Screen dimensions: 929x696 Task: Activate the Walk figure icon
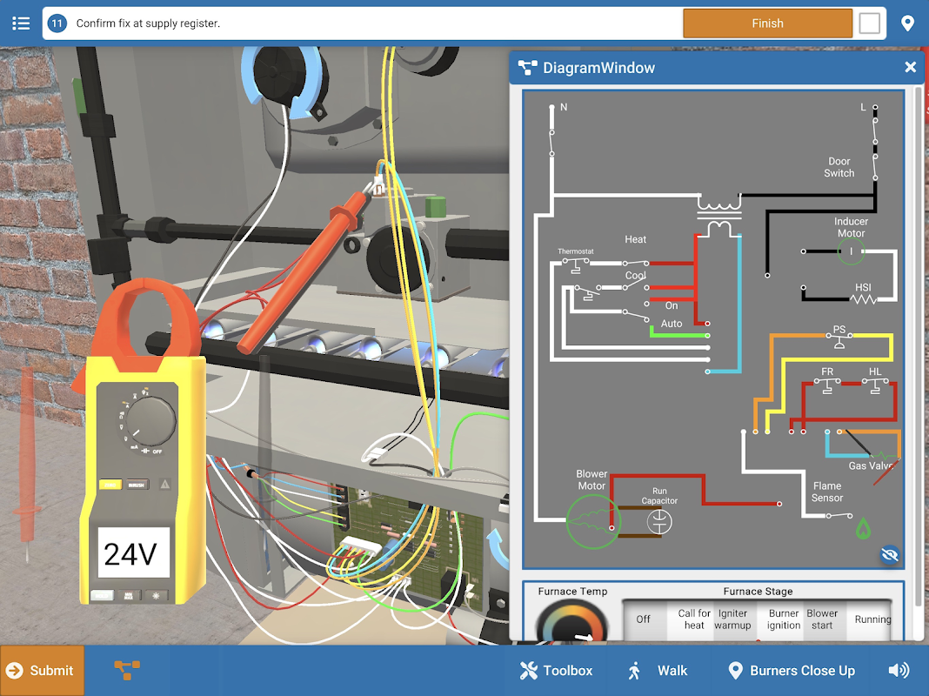634,670
